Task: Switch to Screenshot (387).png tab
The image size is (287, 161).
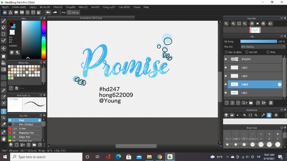Action: point(91,18)
